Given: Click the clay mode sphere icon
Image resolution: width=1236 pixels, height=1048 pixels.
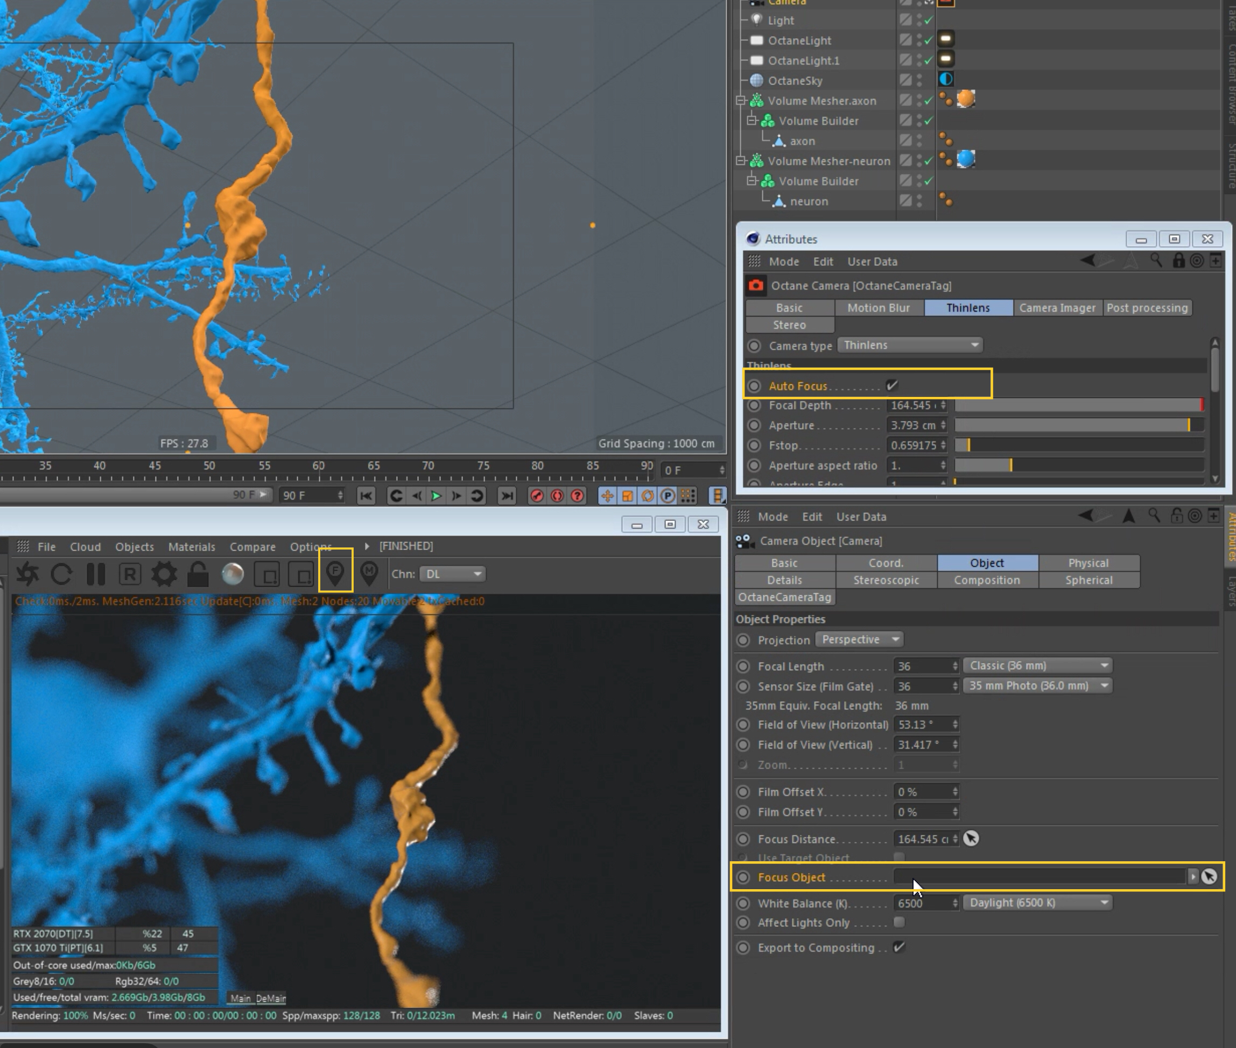Looking at the screenshot, I should point(233,574).
